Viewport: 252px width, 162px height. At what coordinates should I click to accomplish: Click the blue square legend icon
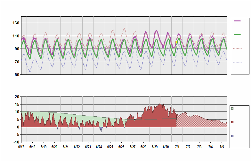pyautogui.click(x=232, y=136)
